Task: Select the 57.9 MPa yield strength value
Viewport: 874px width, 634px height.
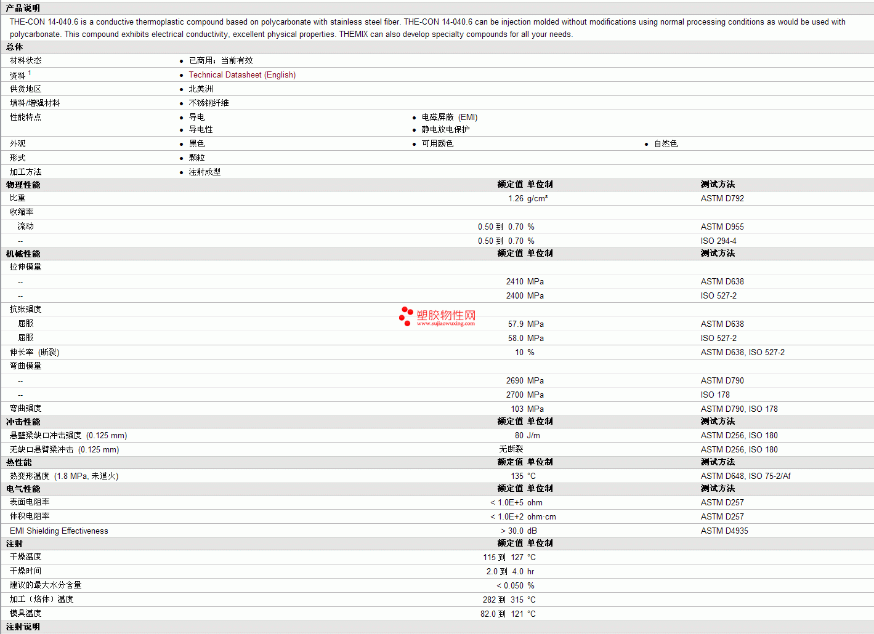Action: pyautogui.click(x=526, y=324)
